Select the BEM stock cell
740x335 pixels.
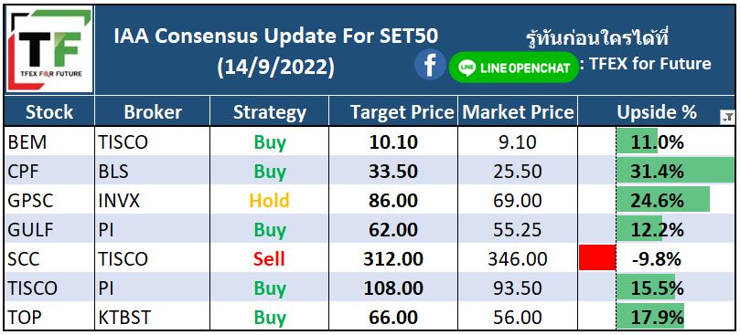click(x=49, y=141)
